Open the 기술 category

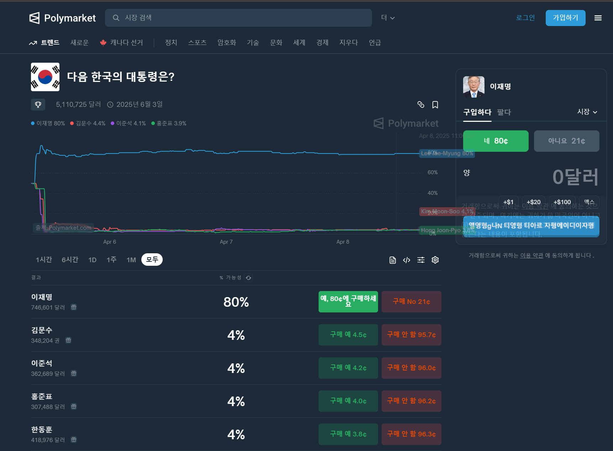coord(253,43)
